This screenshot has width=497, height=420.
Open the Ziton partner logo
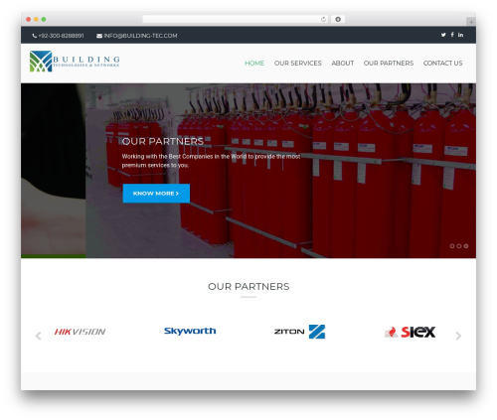click(x=299, y=332)
